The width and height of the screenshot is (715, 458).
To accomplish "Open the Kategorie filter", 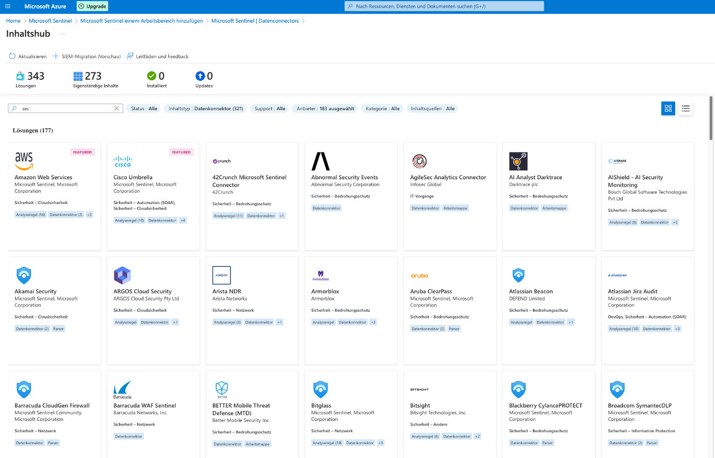I will 382,109.
